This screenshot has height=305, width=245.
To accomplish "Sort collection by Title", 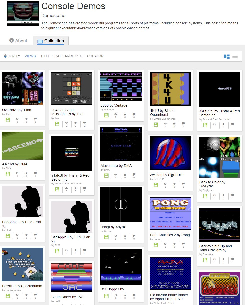I will pos(45,56).
